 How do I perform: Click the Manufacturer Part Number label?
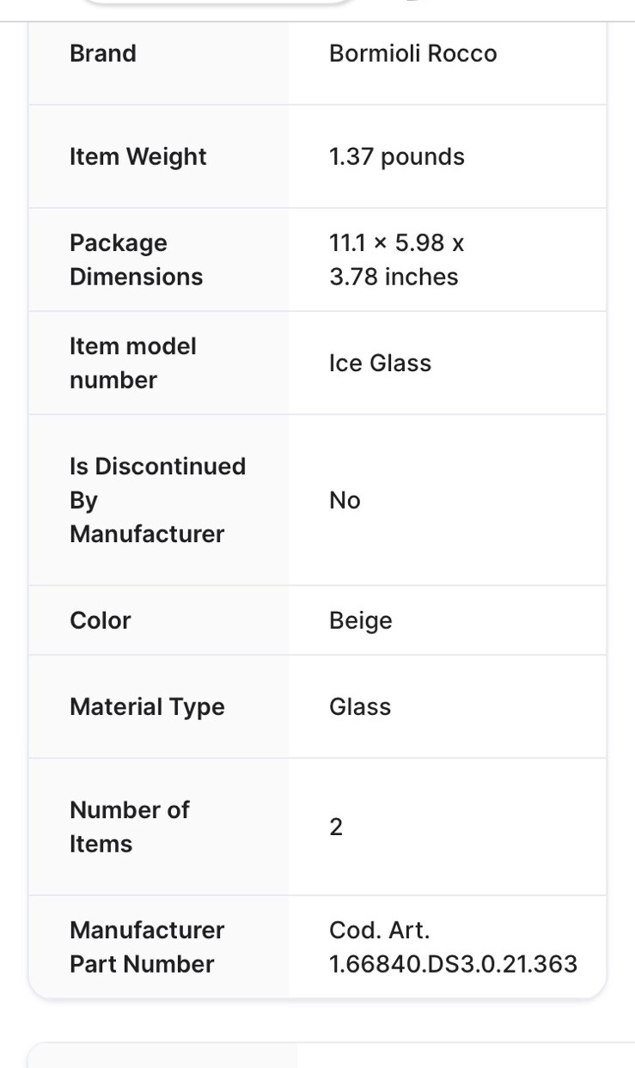[147, 947]
